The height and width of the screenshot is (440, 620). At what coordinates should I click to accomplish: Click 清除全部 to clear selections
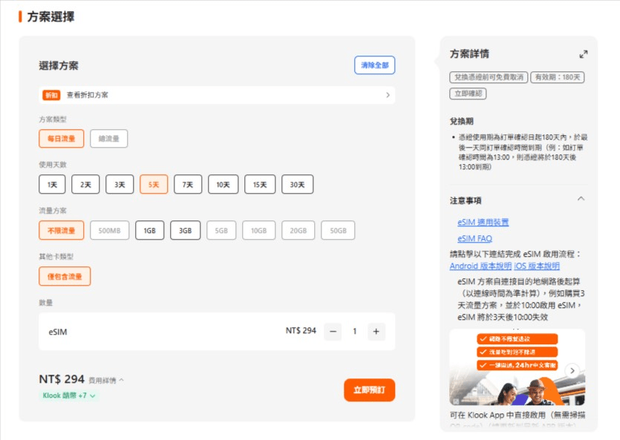point(374,65)
